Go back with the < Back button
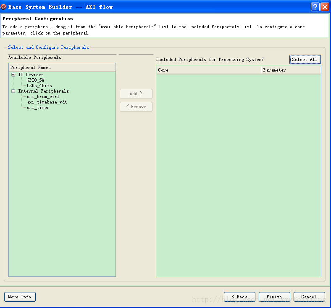 [239, 297]
